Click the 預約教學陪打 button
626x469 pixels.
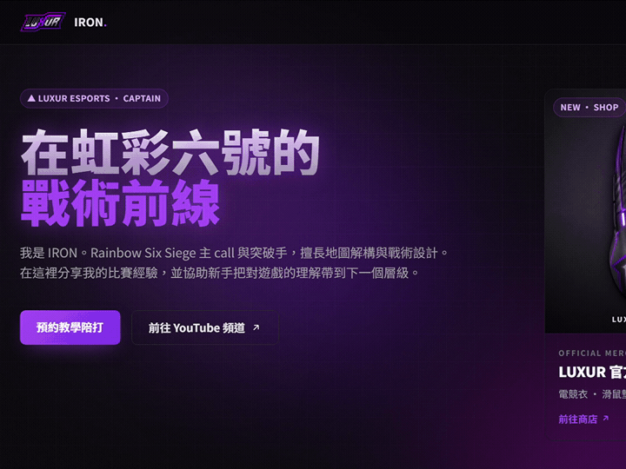70,327
